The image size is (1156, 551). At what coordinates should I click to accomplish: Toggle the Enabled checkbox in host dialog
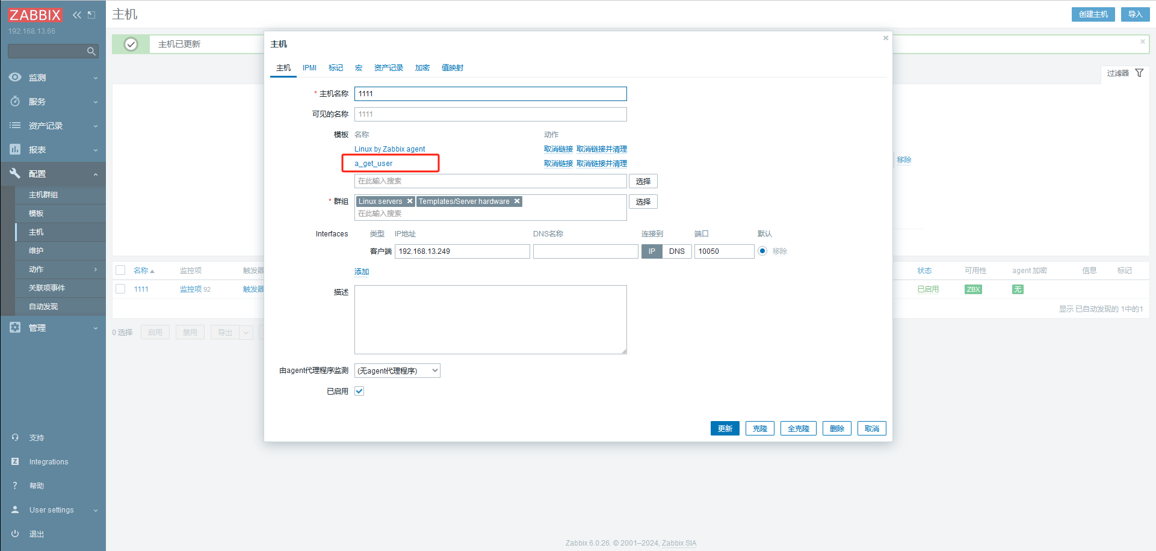(359, 391)
